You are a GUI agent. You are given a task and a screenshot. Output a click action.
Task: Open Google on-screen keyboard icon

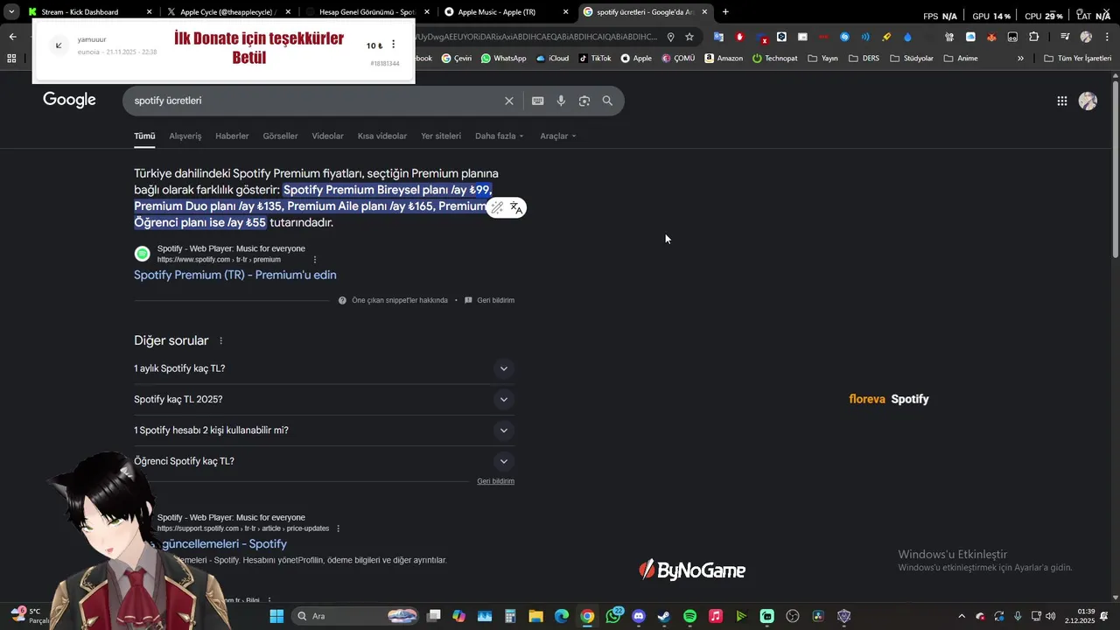tap(537, 101)
